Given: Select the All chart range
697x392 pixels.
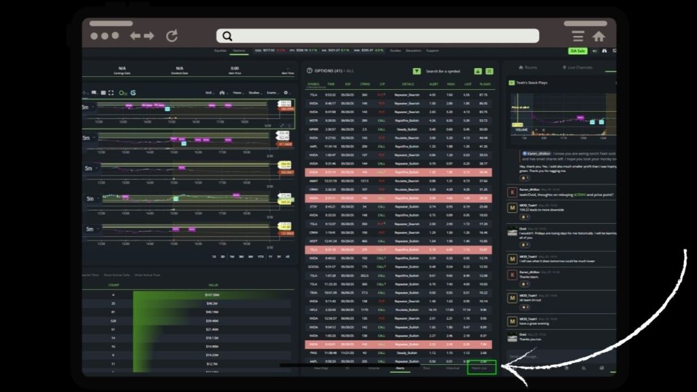Looking at the screenshot, I should 288,257.
